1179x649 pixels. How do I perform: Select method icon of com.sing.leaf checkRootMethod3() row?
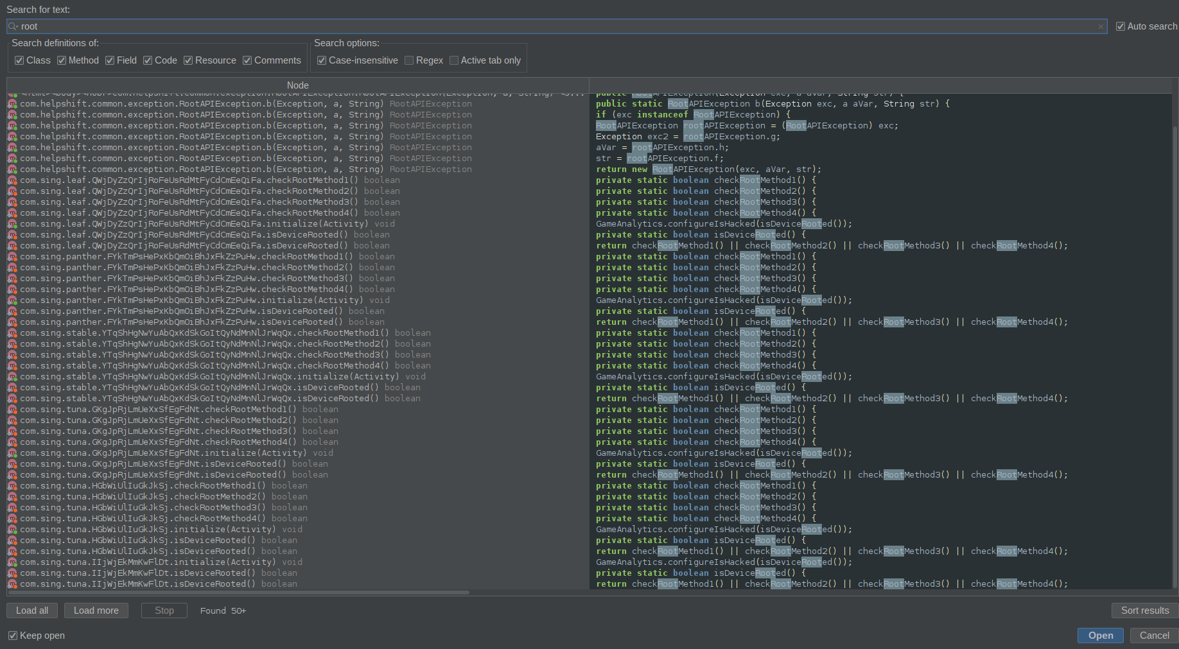[12, 202]
